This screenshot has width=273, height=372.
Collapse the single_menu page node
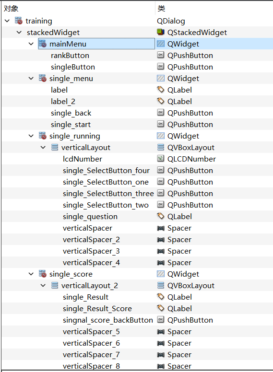pyautogui.click(x=31, y=78)
